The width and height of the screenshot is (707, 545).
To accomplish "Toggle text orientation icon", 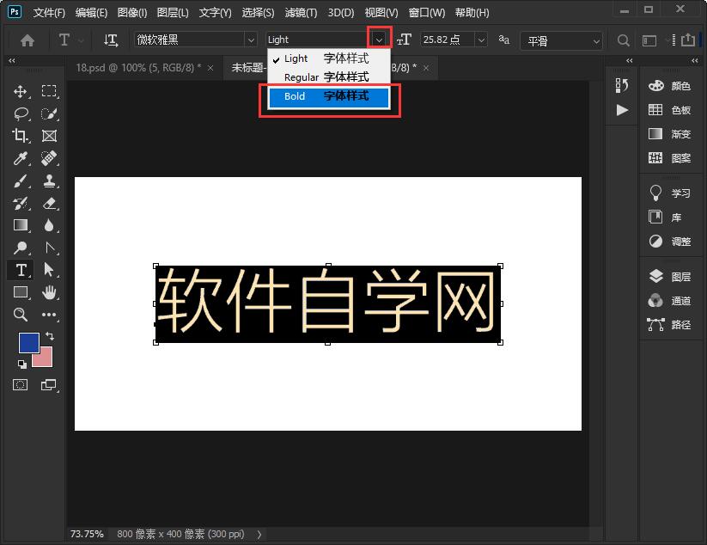I will pyautogui.click(x=111, y=40).
